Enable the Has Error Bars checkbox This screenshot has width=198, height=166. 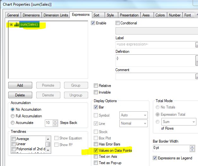[96, 144]
